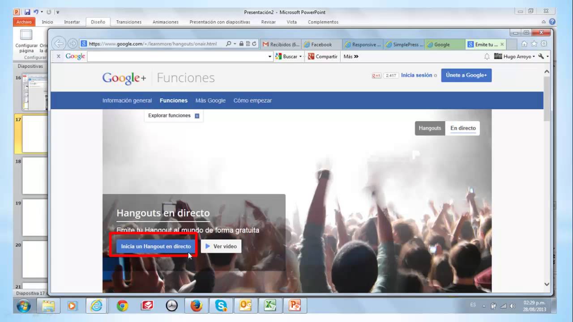Image resolution: width=573 pixels, height=322 pixels.
Task: Click the Inicia sesión link
Action: 416,75
